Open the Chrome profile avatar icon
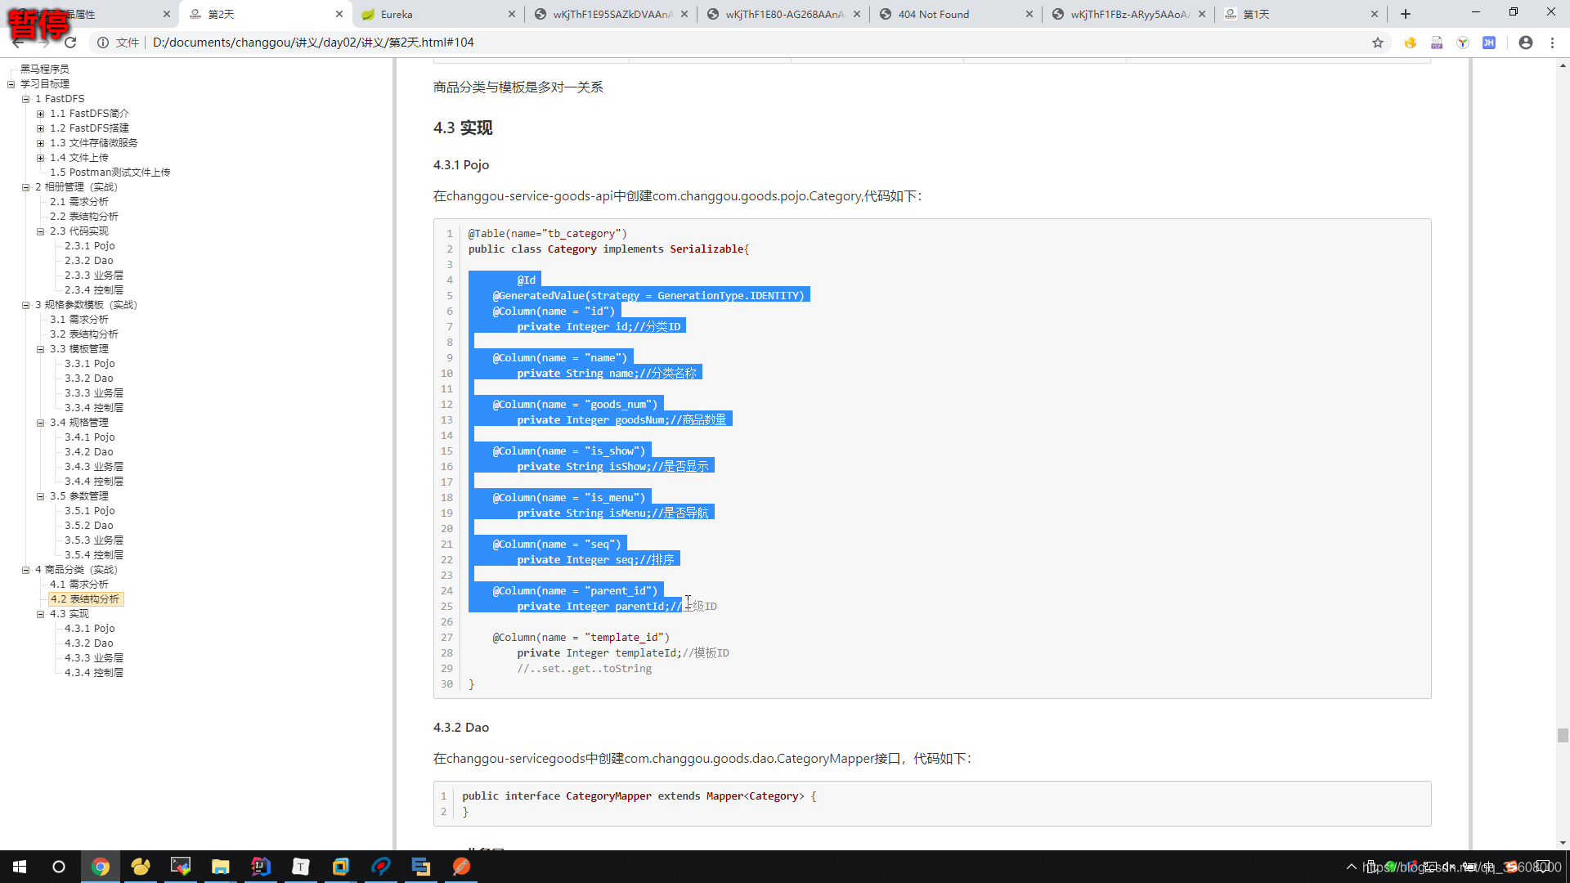The image size is (1570, 883). (1526, 43)
